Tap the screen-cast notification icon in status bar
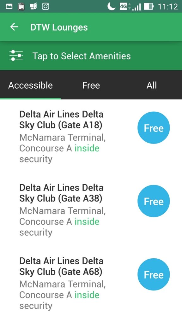 coord(33,7)
